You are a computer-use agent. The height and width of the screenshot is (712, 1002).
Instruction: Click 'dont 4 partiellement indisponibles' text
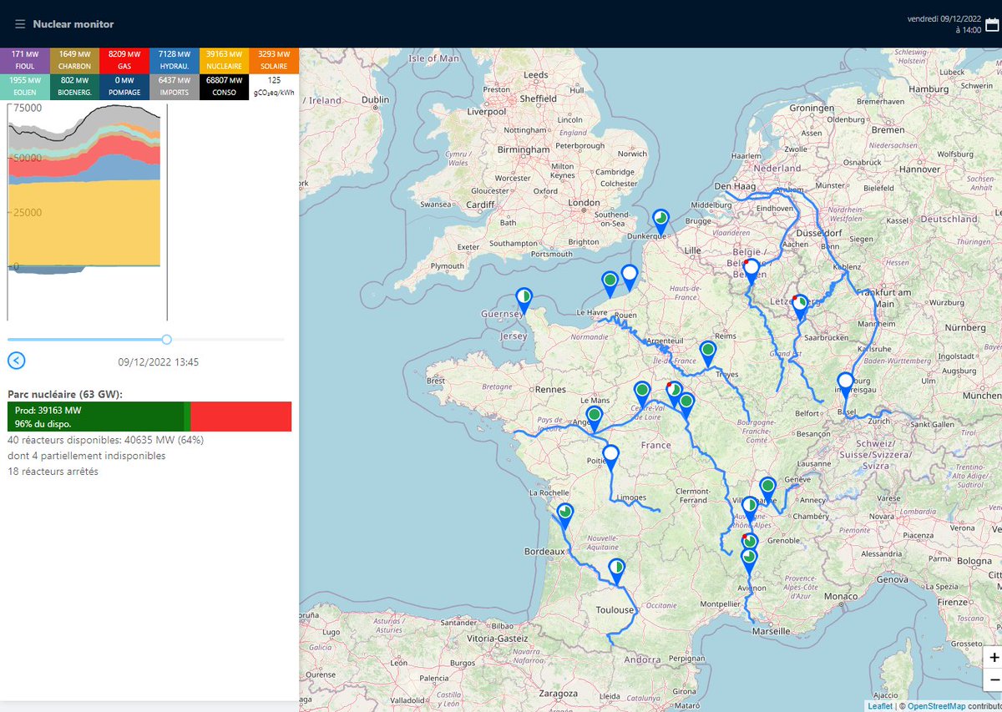[87, 456]
